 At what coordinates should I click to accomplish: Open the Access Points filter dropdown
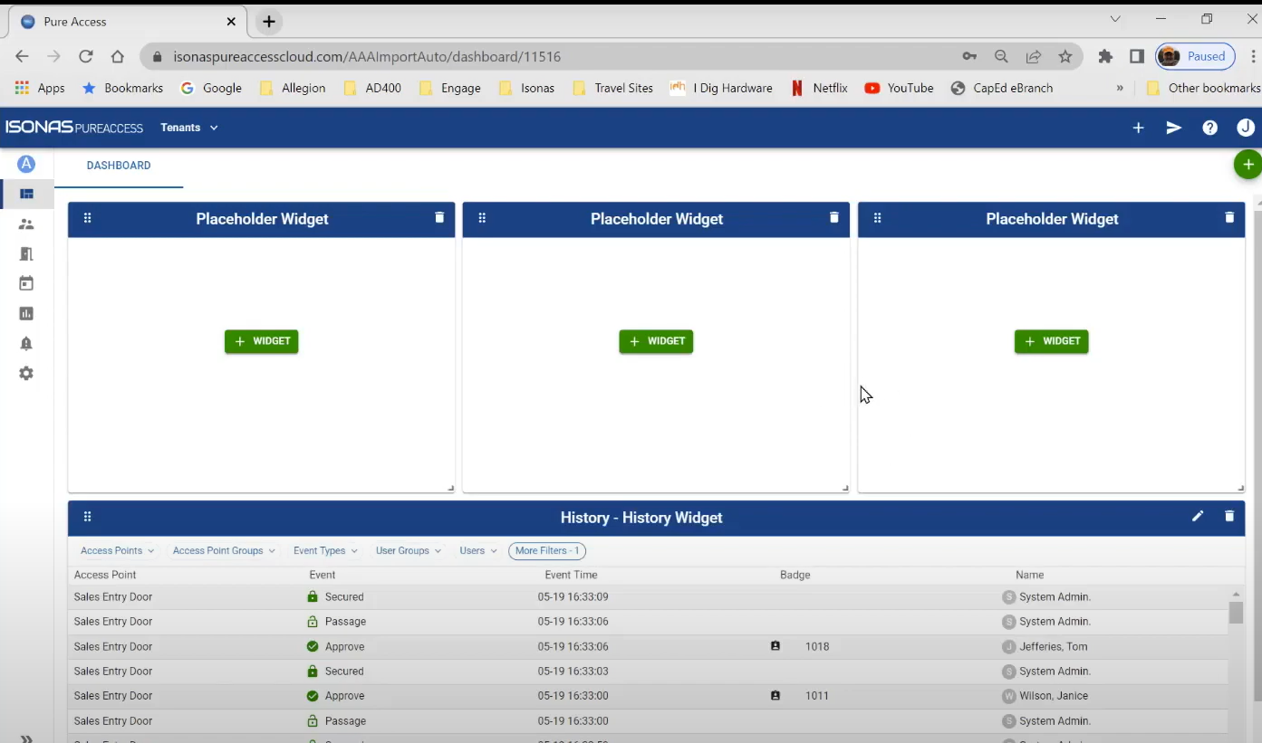point(117,550)
